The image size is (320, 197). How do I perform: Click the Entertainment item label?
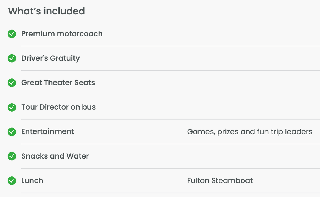tap(48, 131)
